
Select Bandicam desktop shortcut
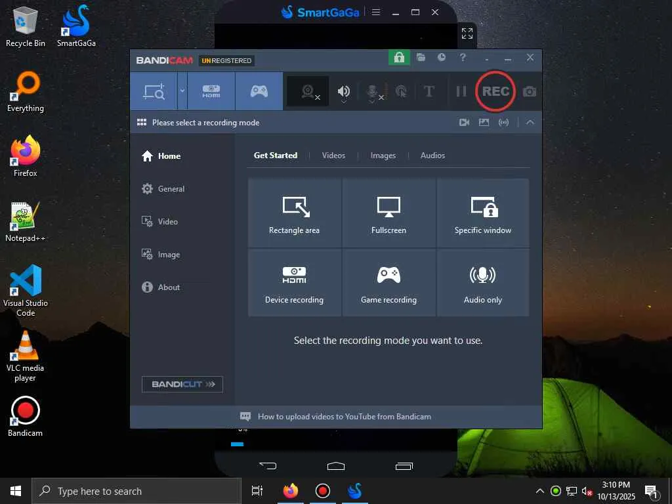coord(26,417)
